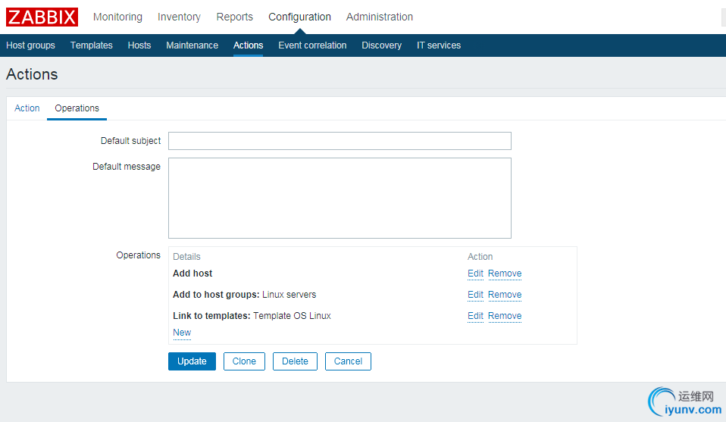
Task: Open the Configuration menu
Action: [x=299, y=17]
